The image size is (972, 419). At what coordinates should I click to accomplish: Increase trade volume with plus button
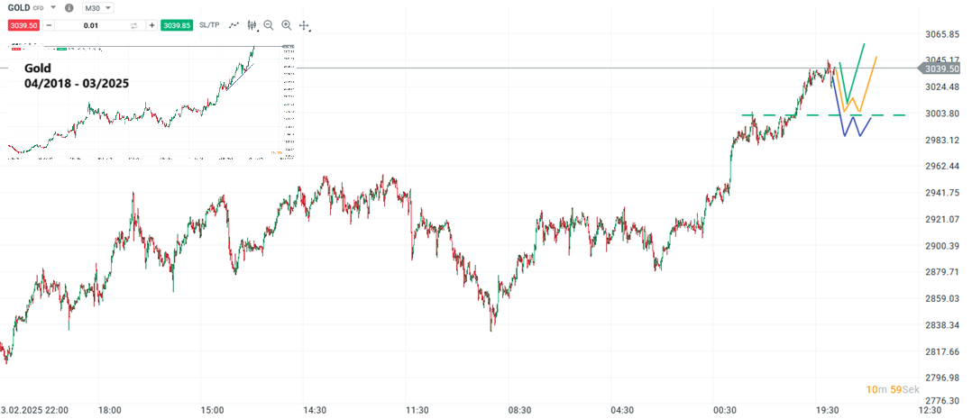click(151, 25)
